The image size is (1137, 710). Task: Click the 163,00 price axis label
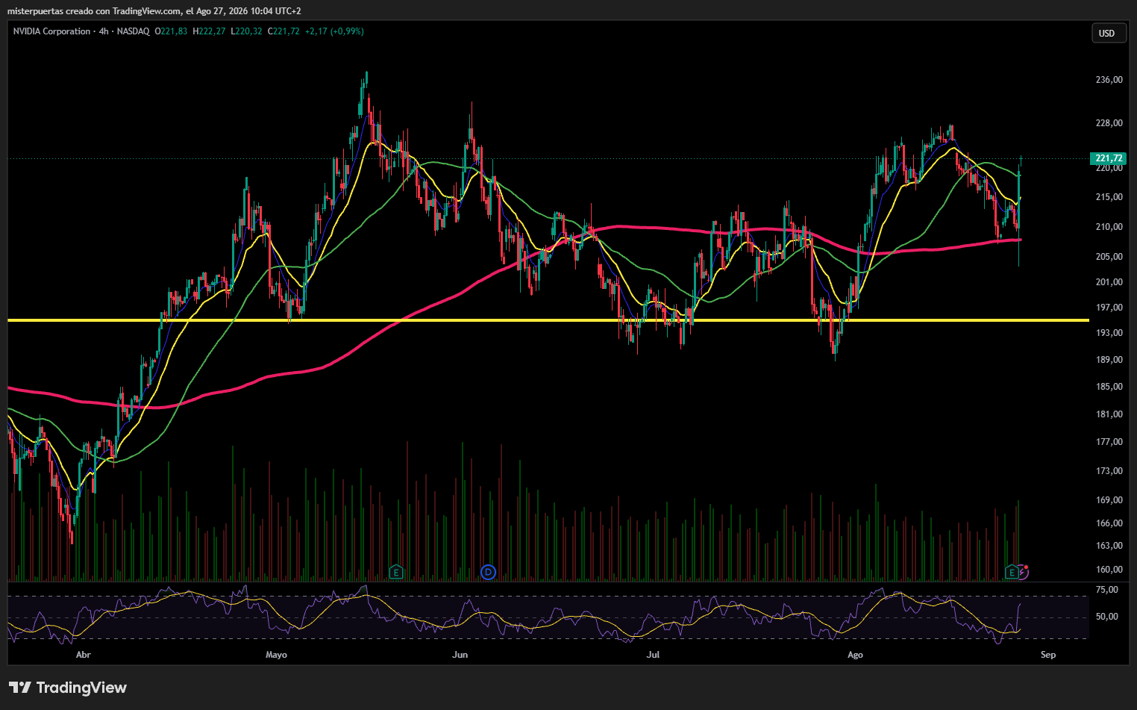pos(1109,546)
